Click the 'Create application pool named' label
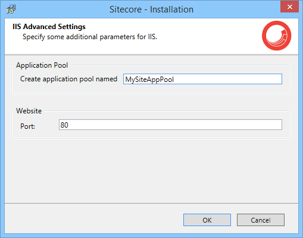The height and width of the screenshot is (238, 303). [68, 79]
